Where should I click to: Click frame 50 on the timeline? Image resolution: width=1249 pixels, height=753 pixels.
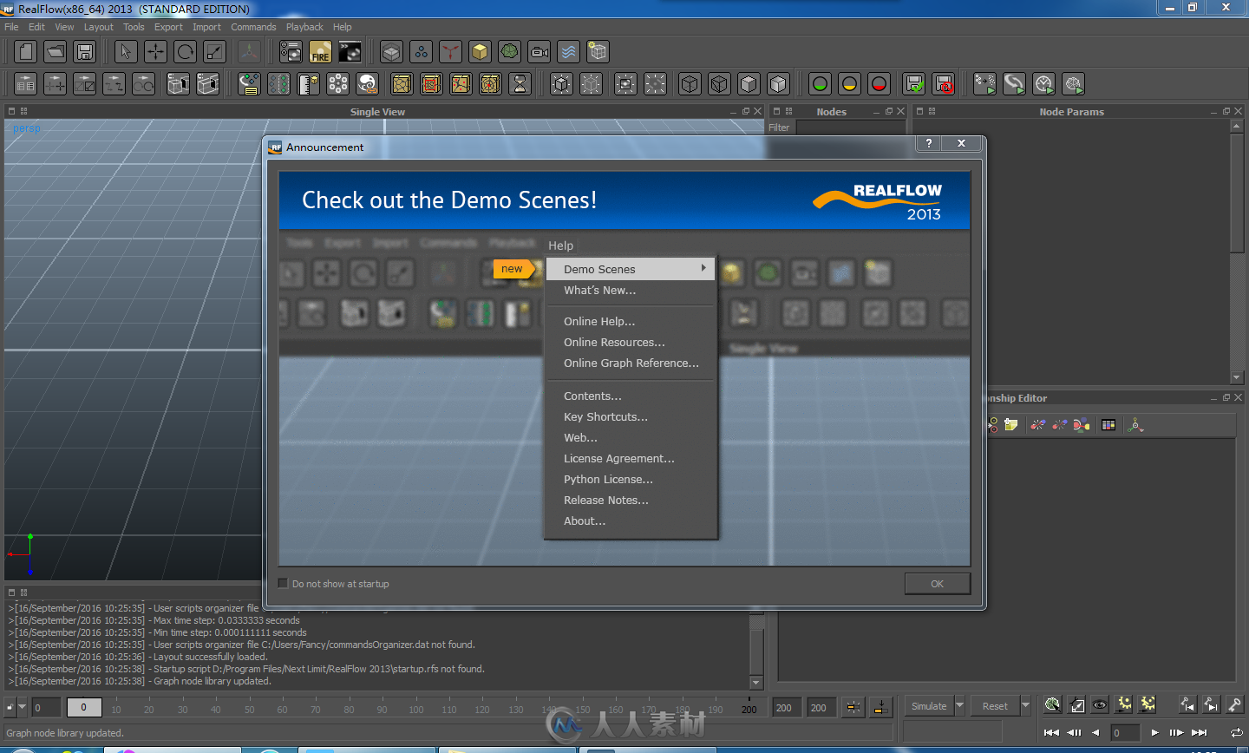[250, 709]
